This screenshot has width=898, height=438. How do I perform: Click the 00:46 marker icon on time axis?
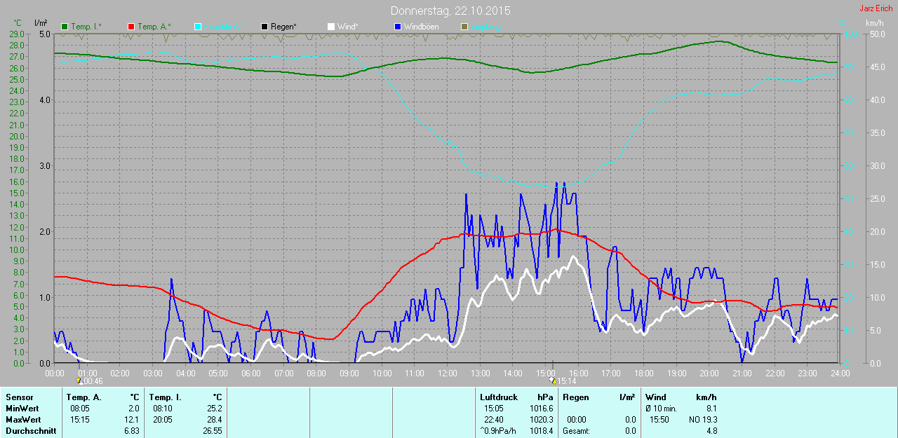(79, 381)
